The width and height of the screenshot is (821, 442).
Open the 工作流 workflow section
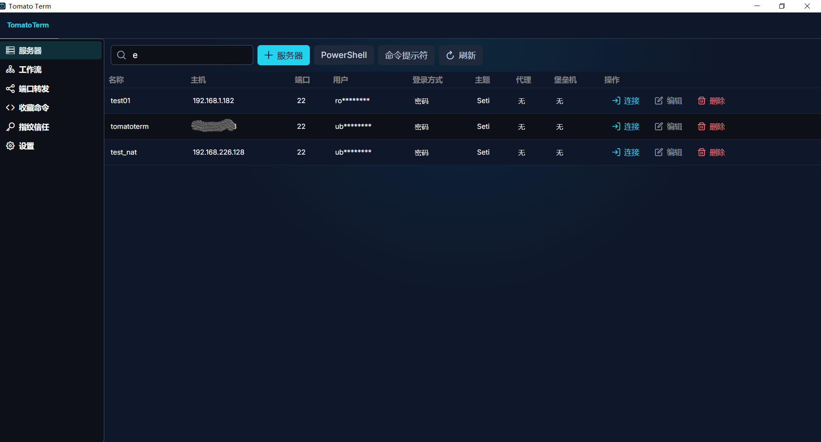[30, 70]
